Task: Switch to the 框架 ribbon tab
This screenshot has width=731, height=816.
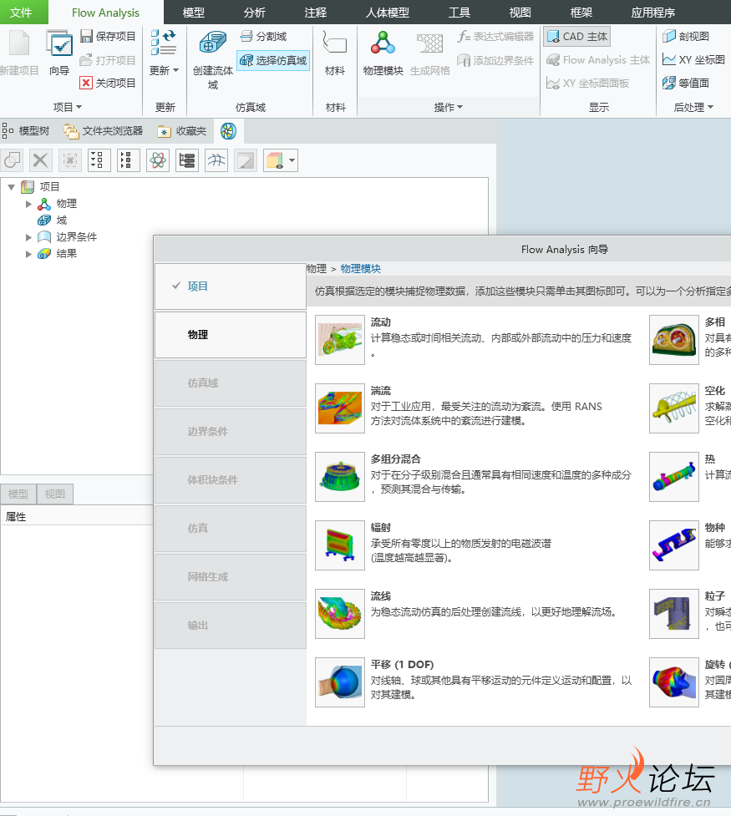Action: tap(581, 12)
